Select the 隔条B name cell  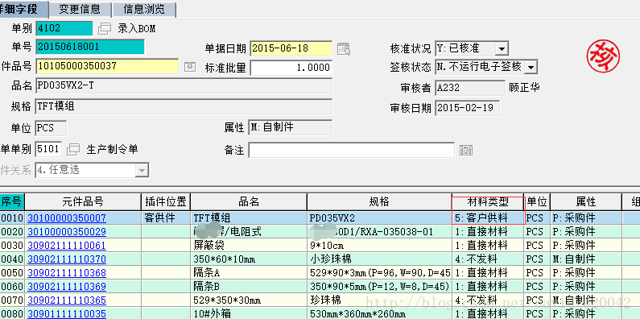coord(249,286)
